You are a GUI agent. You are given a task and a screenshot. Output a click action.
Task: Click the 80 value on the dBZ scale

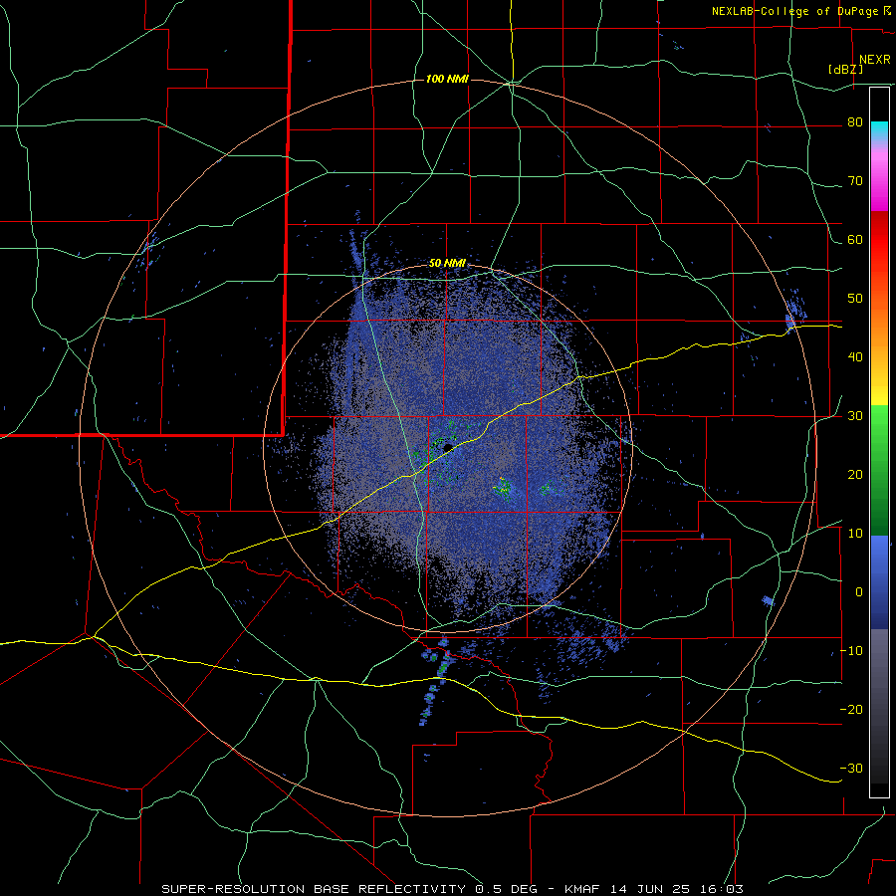tap(855, 122)
